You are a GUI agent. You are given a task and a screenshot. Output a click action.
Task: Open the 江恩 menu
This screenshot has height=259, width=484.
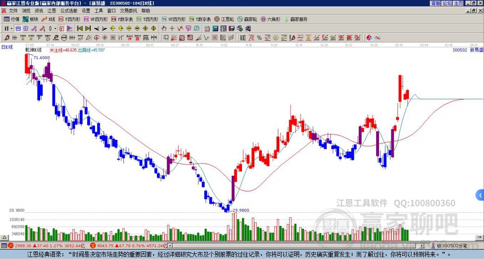[x=52, y=11]
